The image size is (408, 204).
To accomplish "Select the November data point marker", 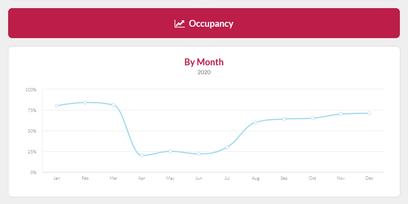I will click(341, 114).
